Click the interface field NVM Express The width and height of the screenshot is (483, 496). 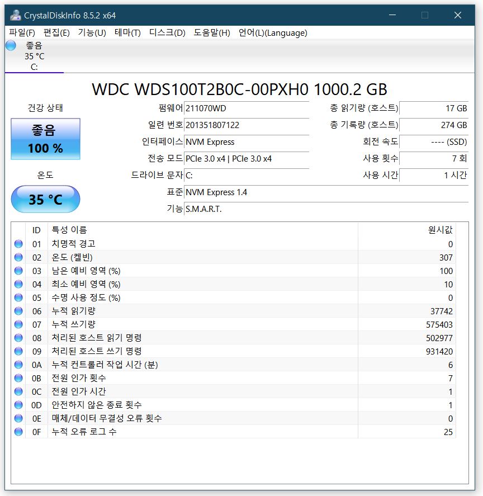(247, 141)
